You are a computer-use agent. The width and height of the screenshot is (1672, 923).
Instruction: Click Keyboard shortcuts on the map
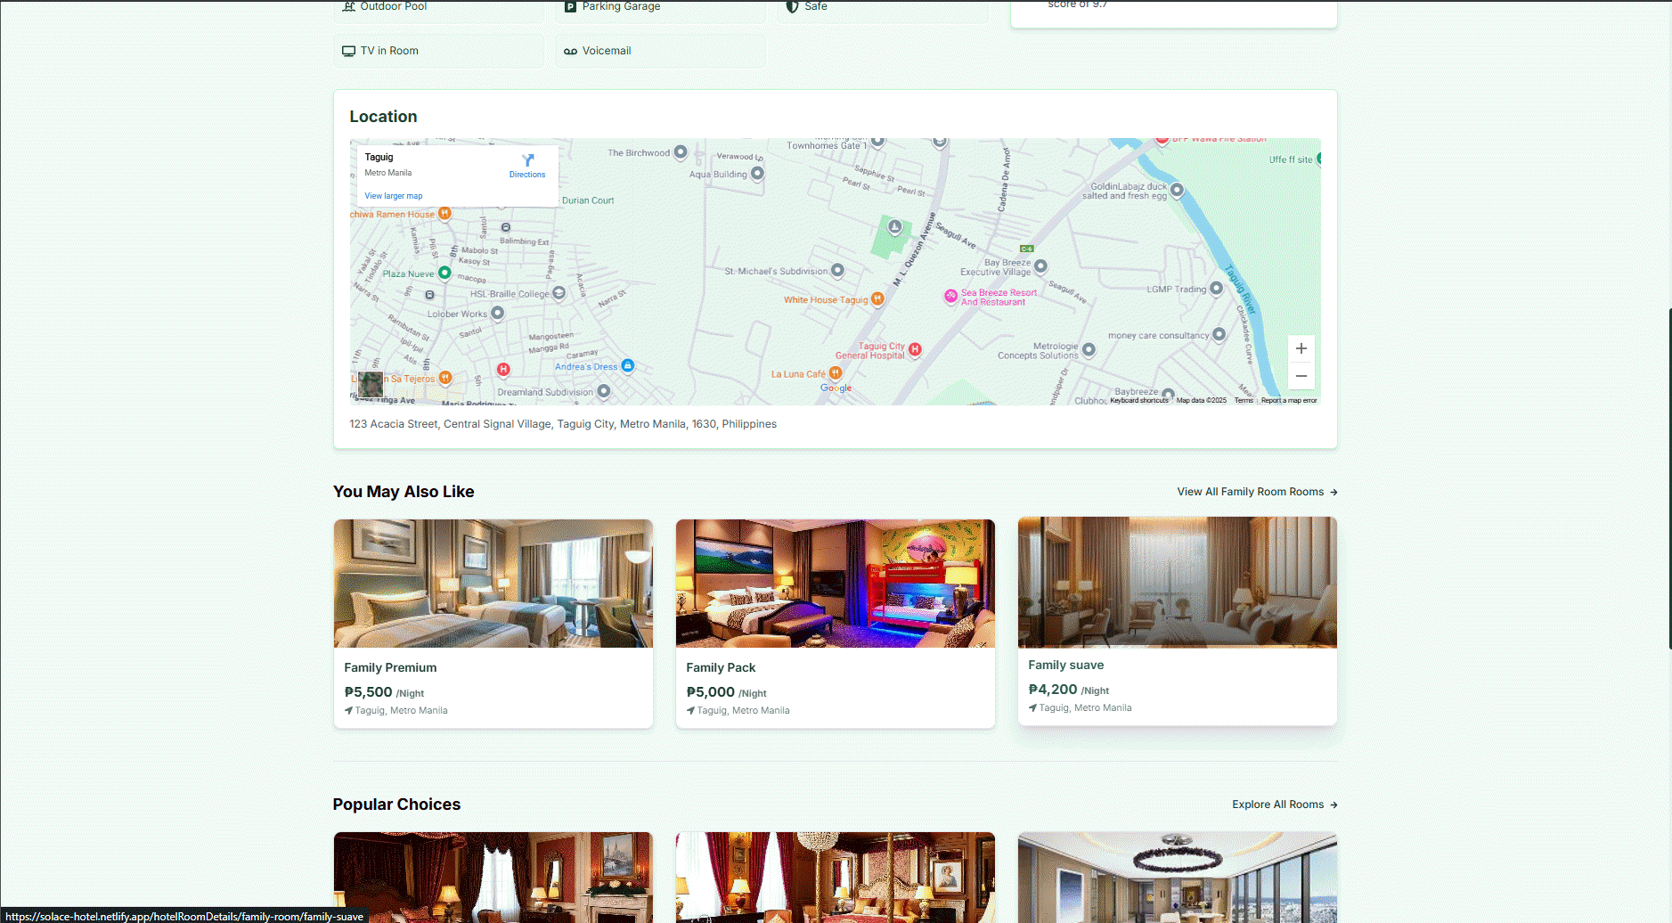[x=1139, y=400]
